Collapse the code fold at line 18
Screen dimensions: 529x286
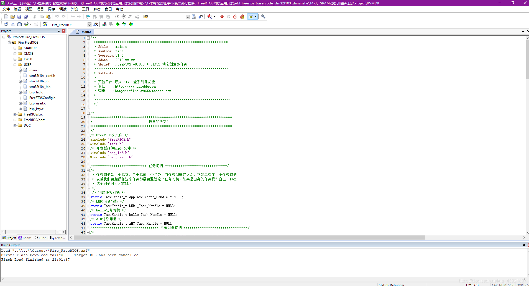tap(88, 113)
